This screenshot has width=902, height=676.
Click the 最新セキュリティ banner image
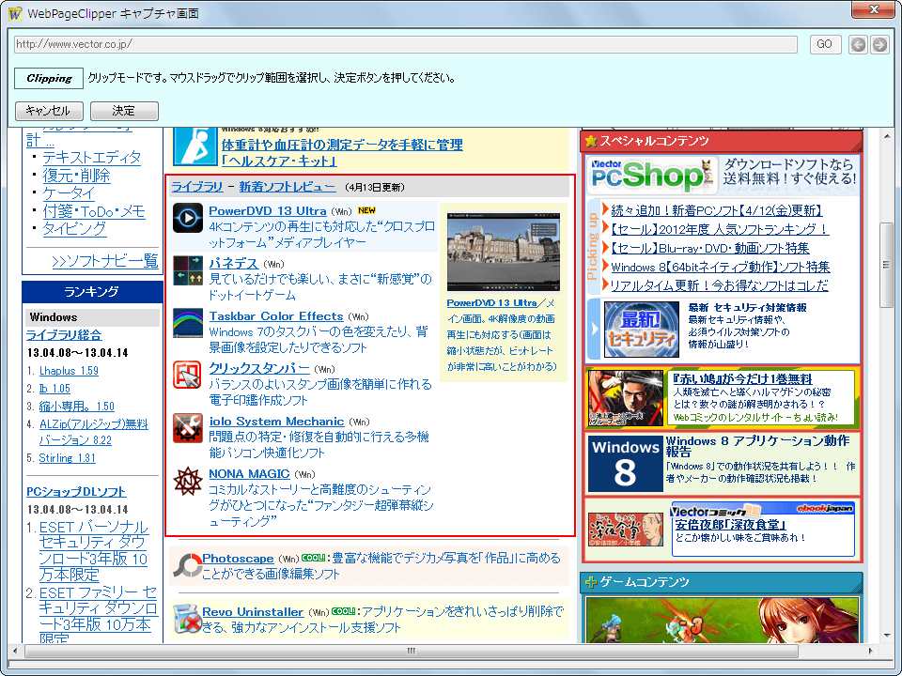pyautogui.click(x=642, y=330)
